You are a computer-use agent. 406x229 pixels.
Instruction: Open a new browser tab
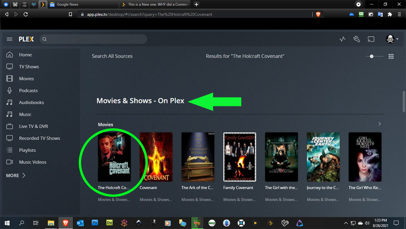click(196, 4)
